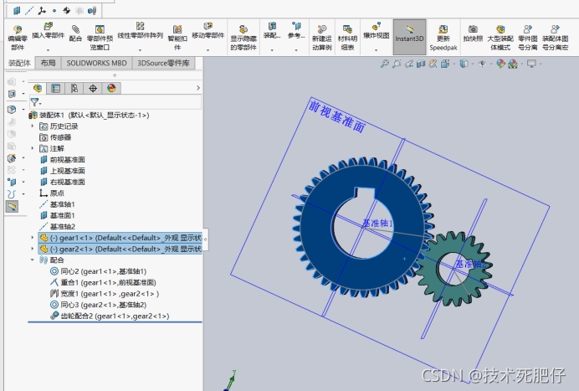This screenshot has width=579, height=391.
Task: Expand the 历史记录 history node
Action: click(x=33, y=126)
